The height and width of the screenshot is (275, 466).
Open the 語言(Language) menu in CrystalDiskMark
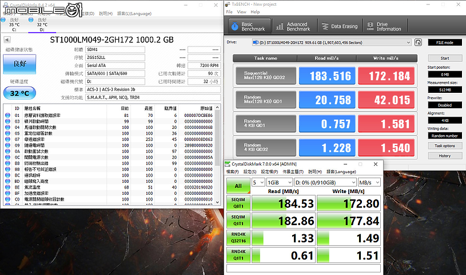tap(341, 172)
